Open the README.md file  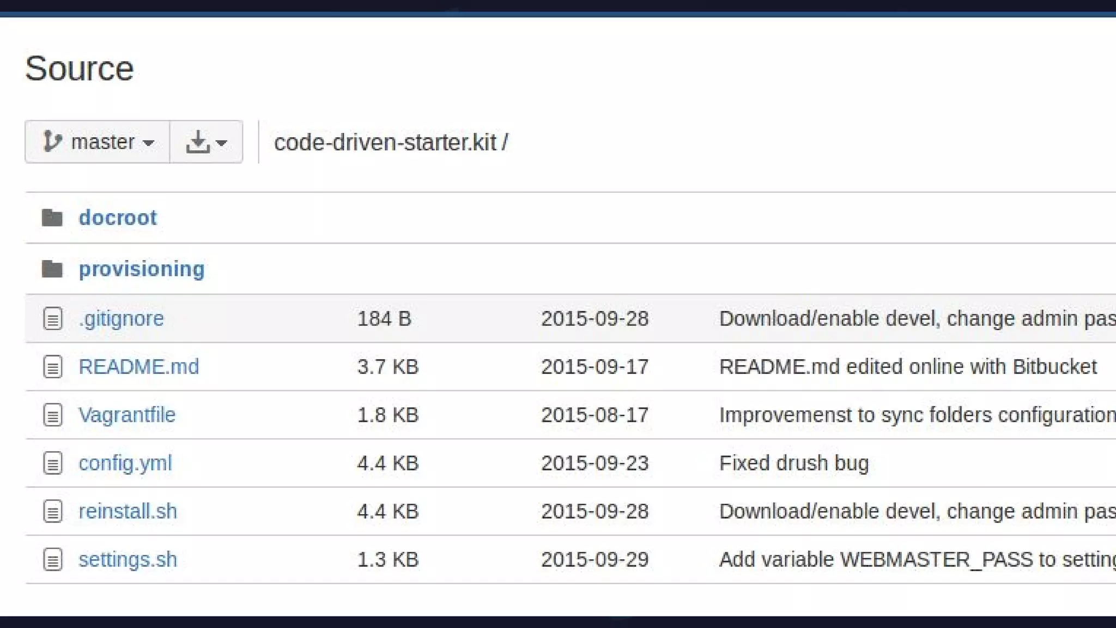point(139,367)
